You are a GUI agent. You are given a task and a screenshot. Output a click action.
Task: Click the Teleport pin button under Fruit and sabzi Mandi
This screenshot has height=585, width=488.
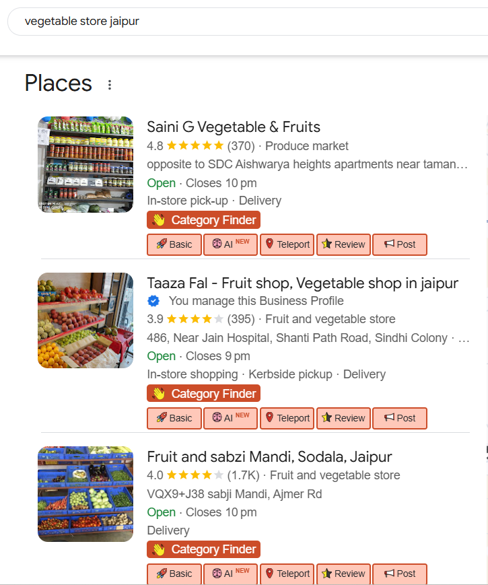(x=287, y=574)
